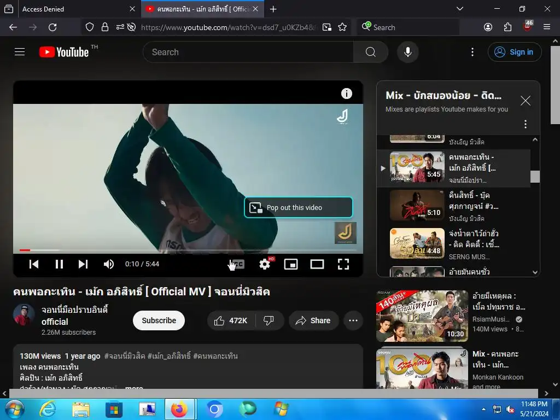Viewport: 560px width, 420px height.
Task: Open the hashtag #คนพอกะเทิน link
Action: tap(215, 356)
